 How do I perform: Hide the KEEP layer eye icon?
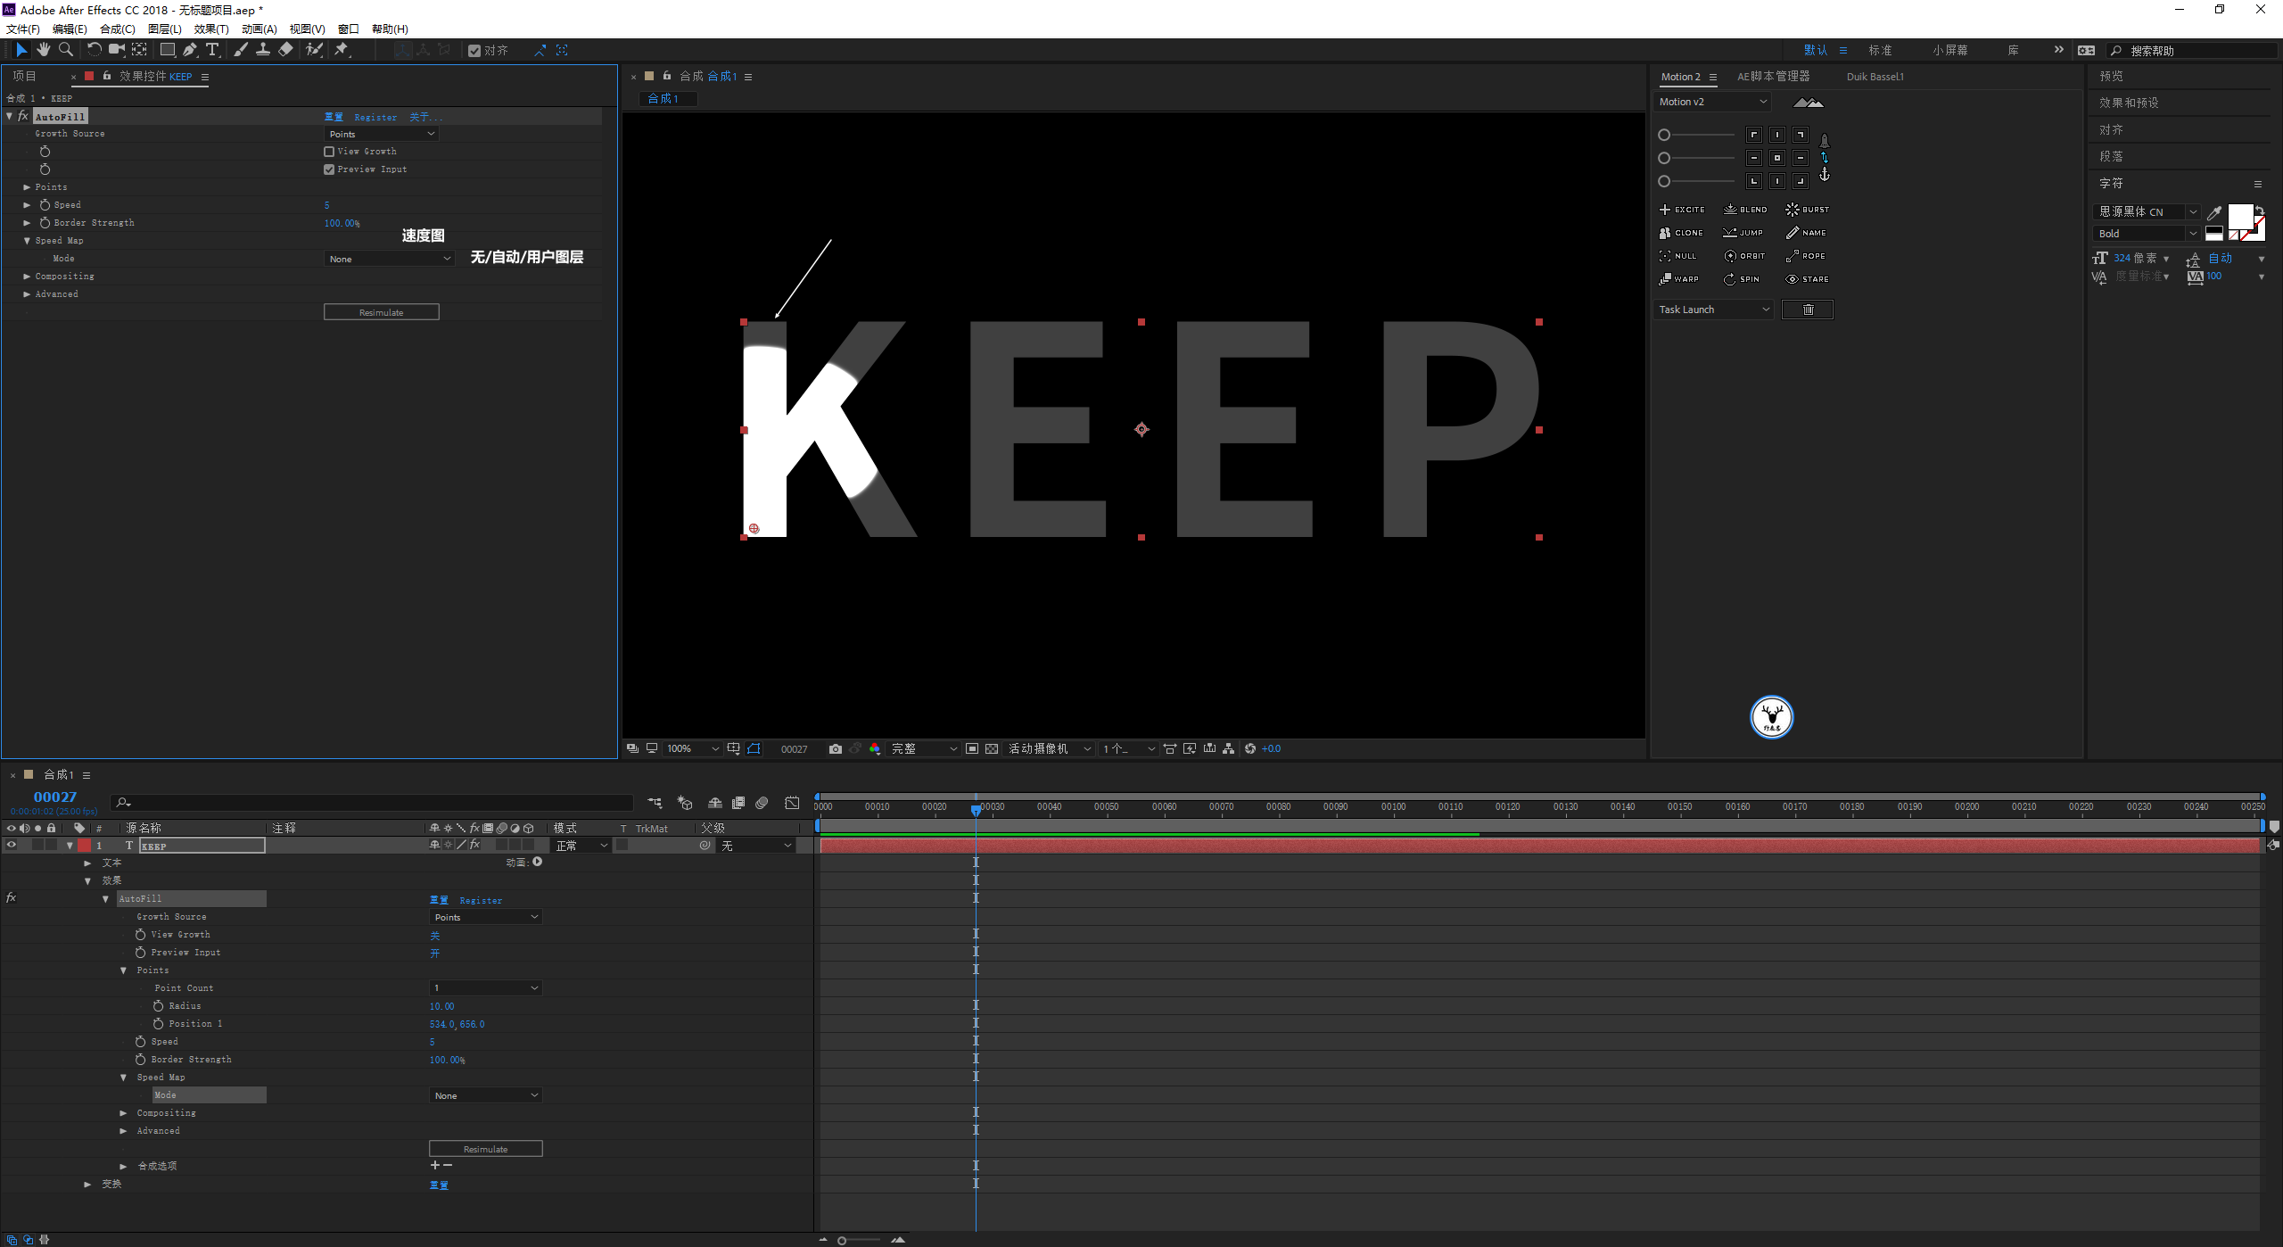coord(11,846)
